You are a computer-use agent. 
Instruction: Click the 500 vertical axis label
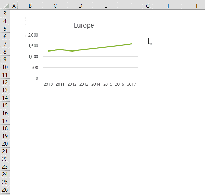click(x=35, y=68)
